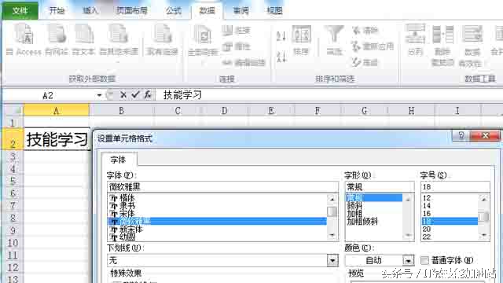The height and width of the screenshot is (283, 503).
Task: Select font size 12
Action: (x=427, y=198)
